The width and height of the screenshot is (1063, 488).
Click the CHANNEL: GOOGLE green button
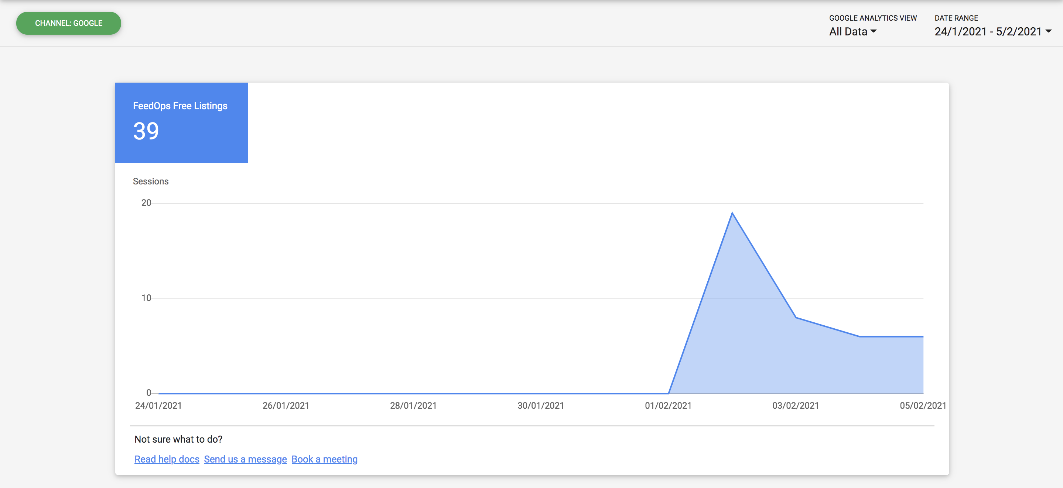coord(68,23)
